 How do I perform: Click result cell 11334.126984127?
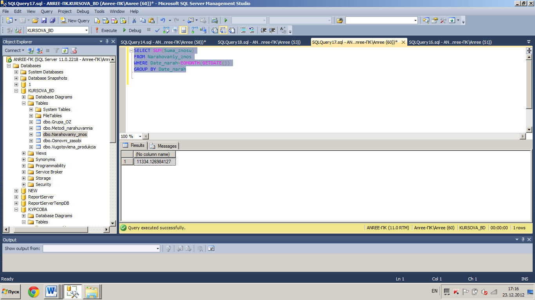pos(154,162)
